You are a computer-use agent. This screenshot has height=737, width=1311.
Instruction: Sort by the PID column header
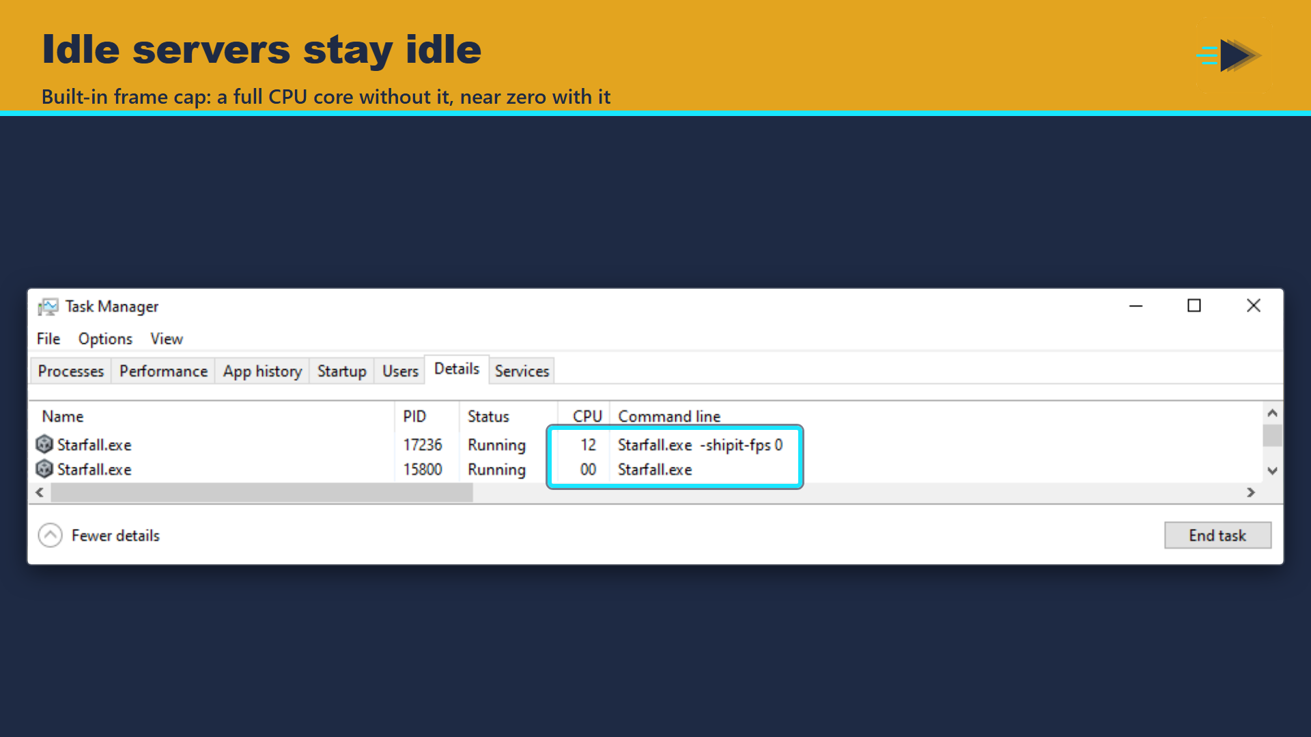(x=427, y=416)
